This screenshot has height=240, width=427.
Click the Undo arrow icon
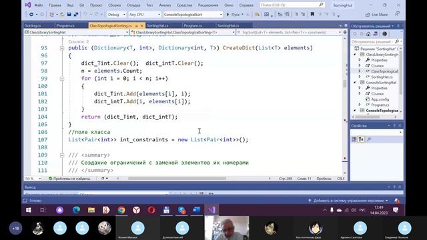click(x=85, y=15)
